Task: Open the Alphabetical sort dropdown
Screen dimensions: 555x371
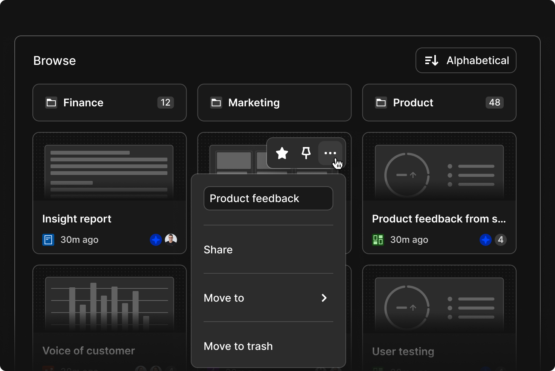Action: click(466, 60)
